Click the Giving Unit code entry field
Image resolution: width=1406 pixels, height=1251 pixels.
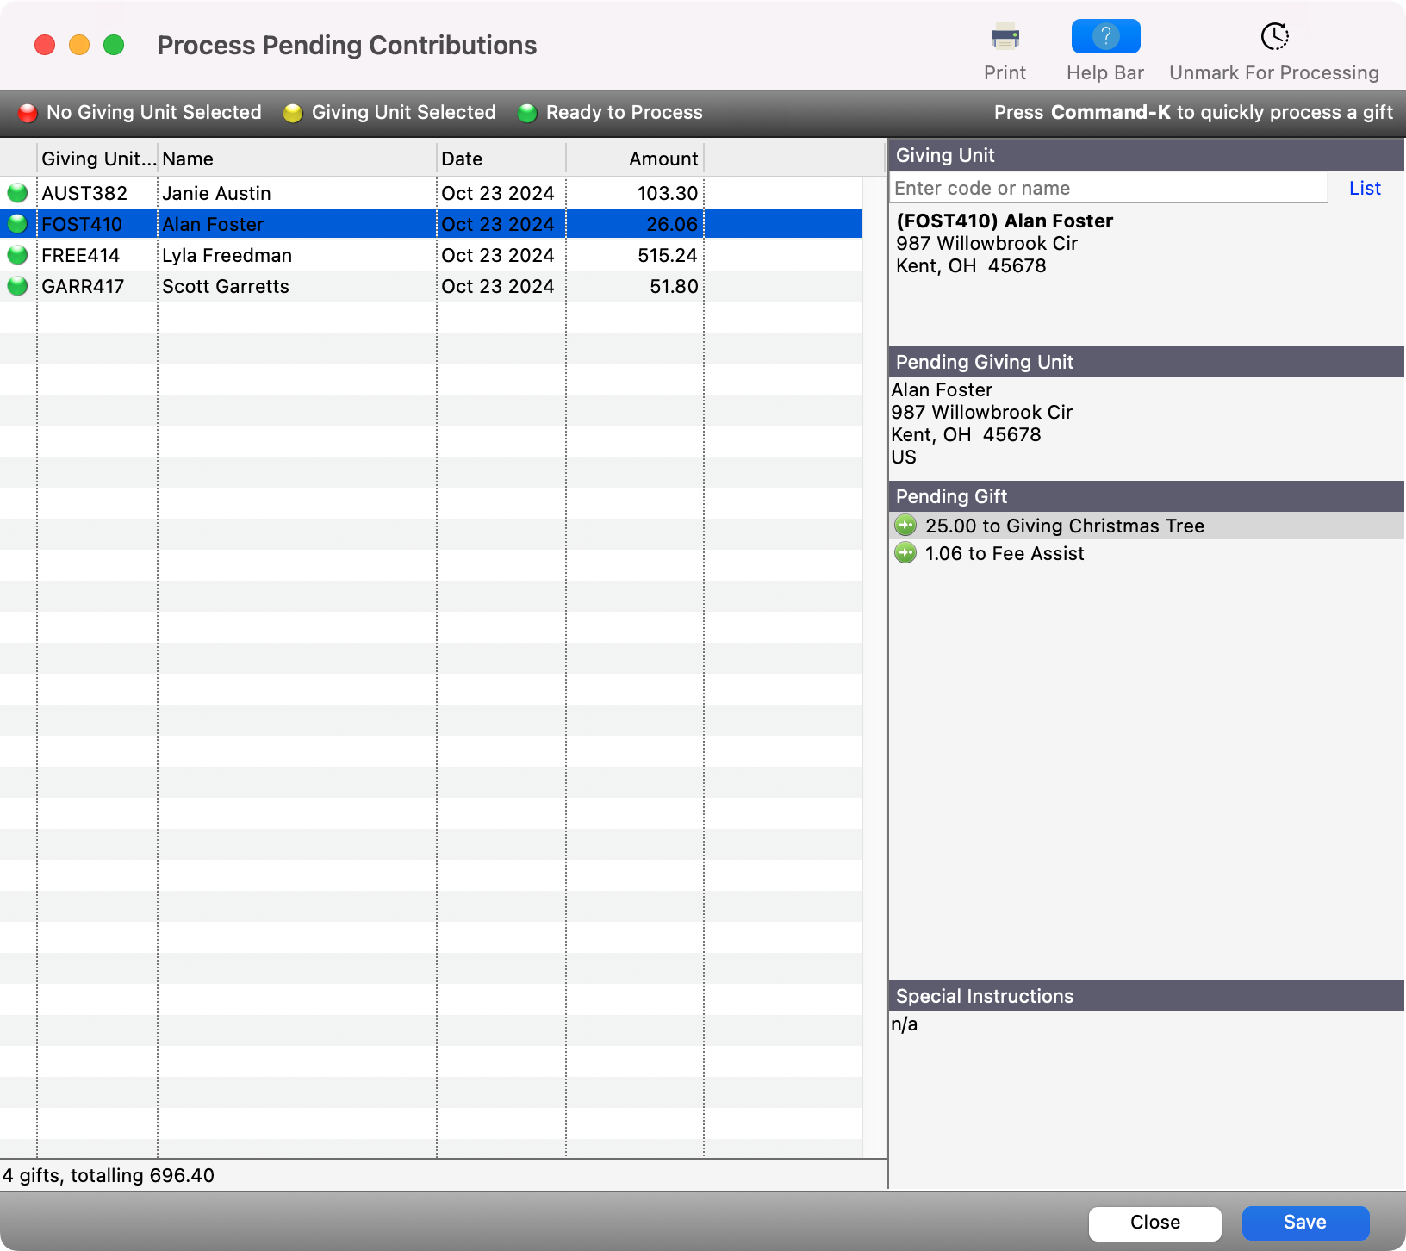(1108, 188)
